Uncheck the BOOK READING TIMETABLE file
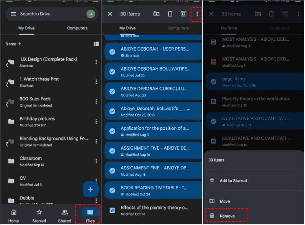 [x=112, y=191]
